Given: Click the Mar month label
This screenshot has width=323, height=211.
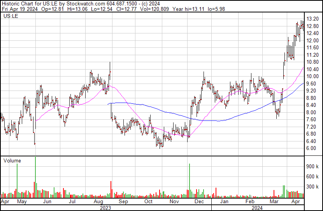Looking at the screenshot, I should tap(274, 201).
